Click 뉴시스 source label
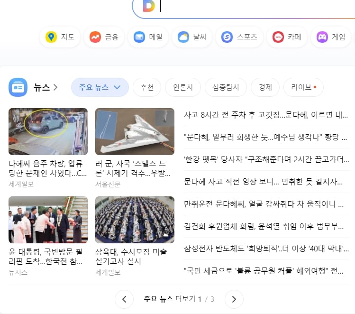 pos(18,272)
